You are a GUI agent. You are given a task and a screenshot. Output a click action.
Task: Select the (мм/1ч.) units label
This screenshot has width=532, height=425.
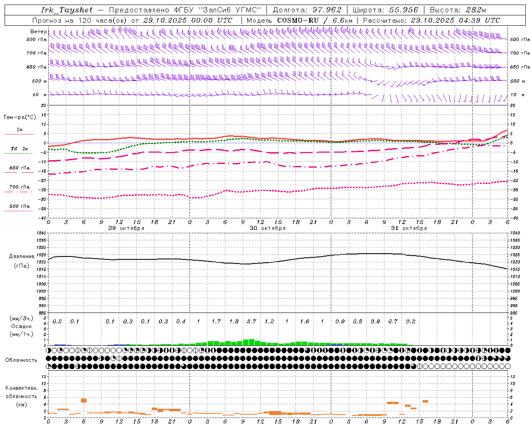[22, 334]
